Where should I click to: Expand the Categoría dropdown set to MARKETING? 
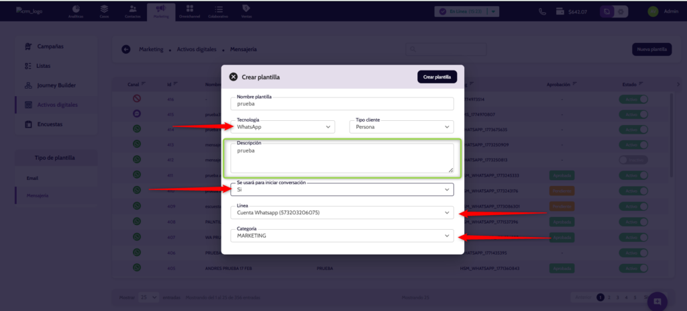tap(342, 236)
